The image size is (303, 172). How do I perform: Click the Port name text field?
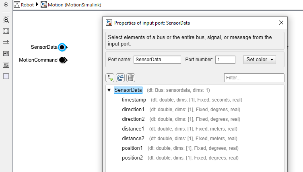pyautogui.click(x=157, y=59)
